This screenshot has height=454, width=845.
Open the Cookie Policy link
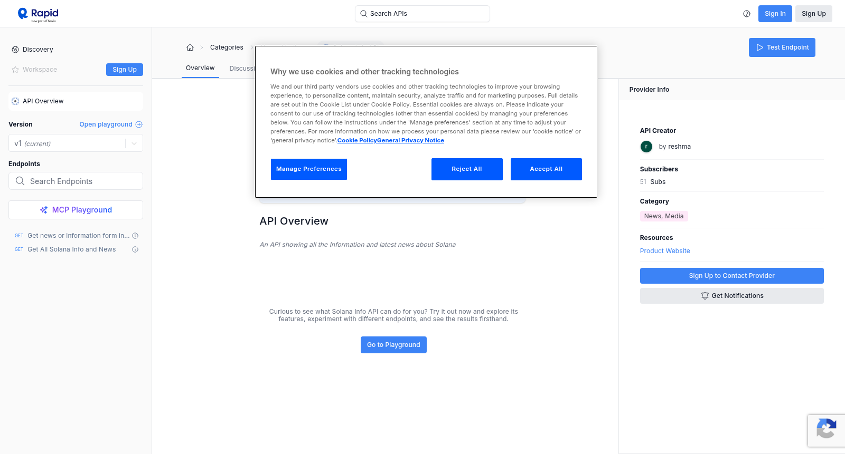[x=357, y=140]
